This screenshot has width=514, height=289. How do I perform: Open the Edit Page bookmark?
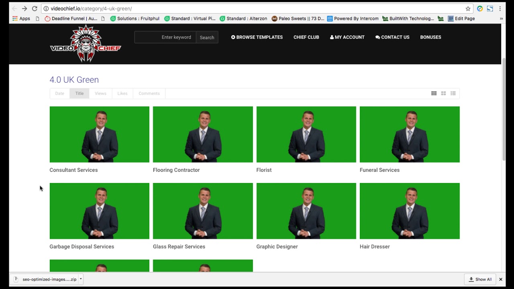(461, 18)
